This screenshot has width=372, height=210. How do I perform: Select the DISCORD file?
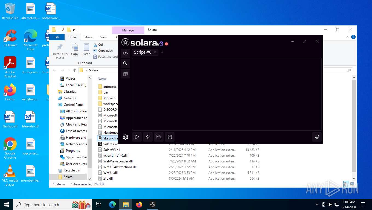coord(110,110)
